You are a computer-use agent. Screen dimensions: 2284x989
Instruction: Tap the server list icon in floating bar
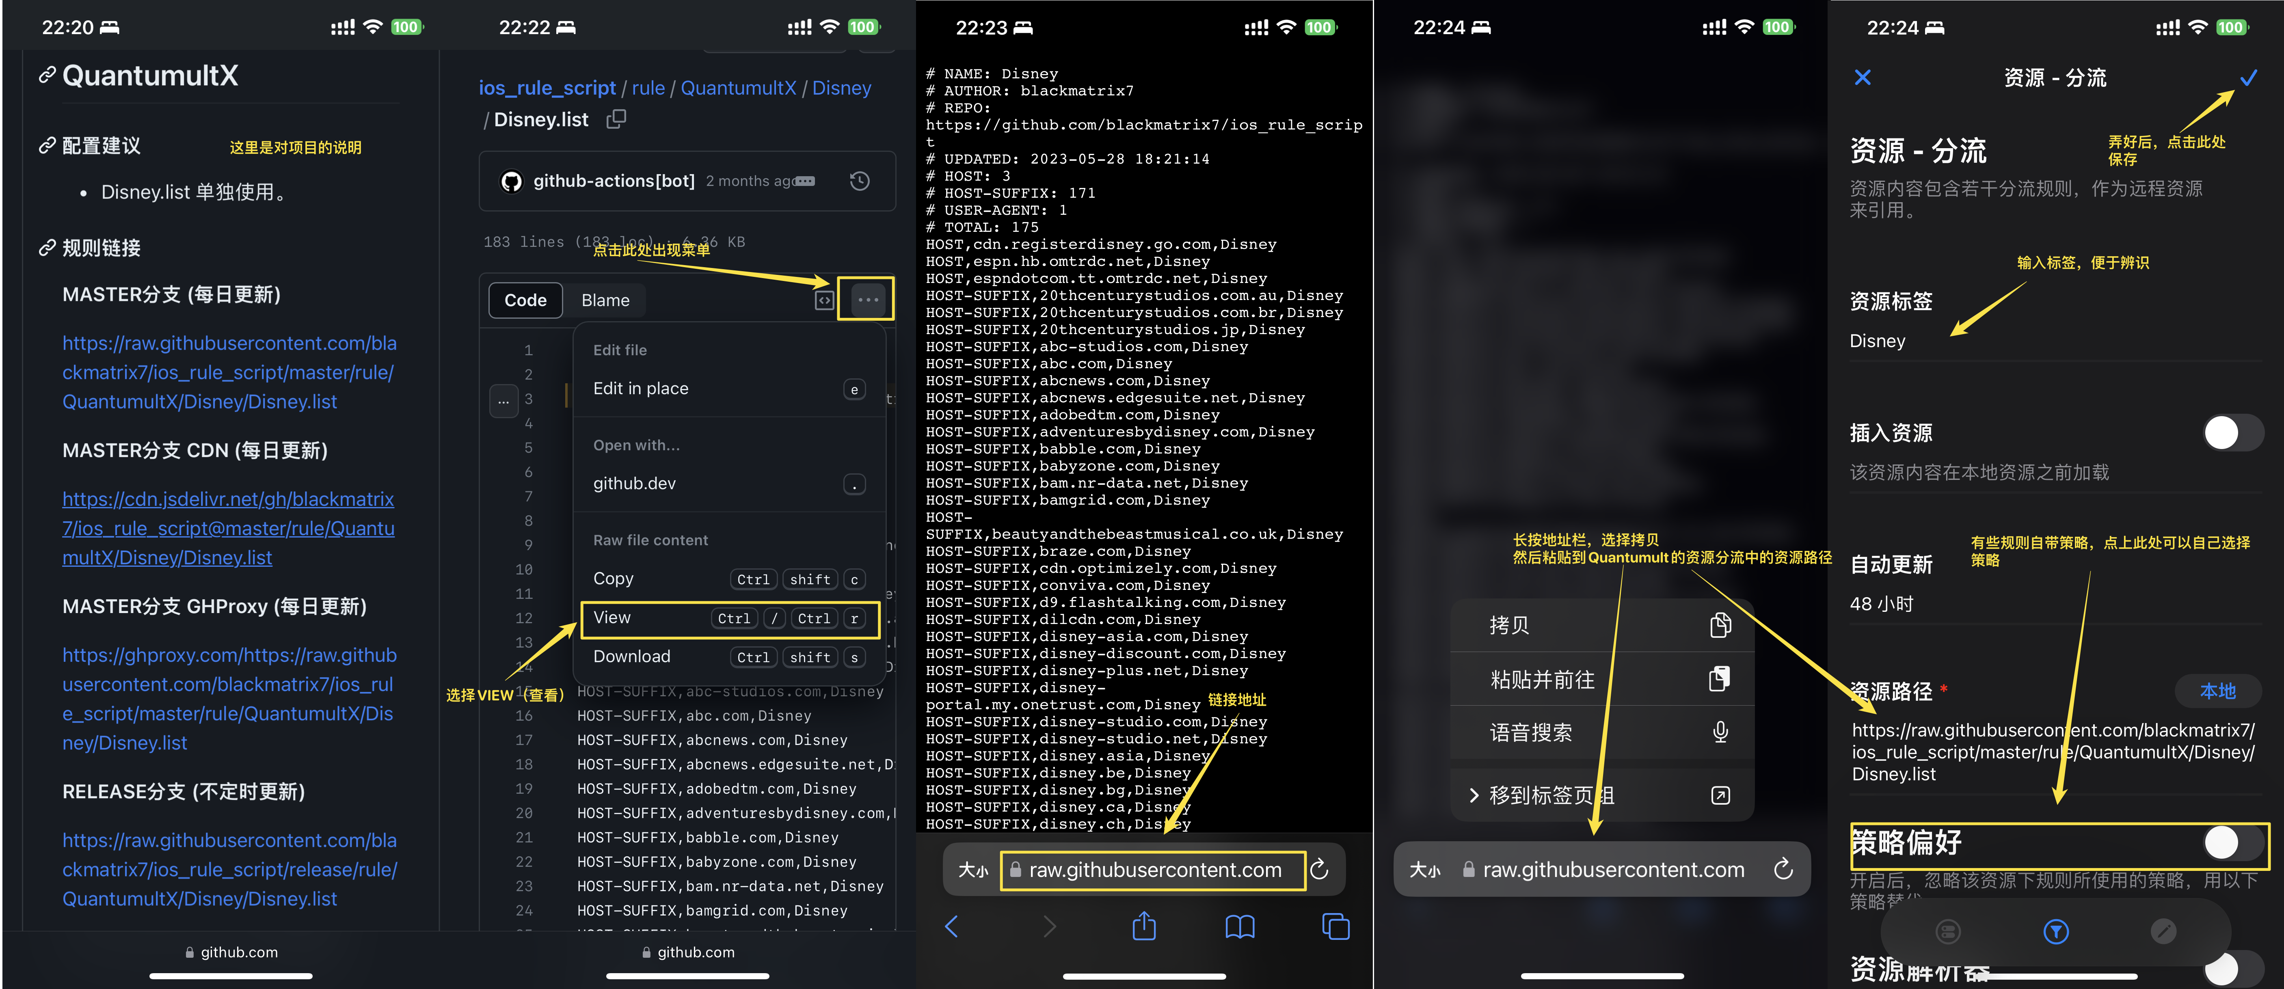1948,931
